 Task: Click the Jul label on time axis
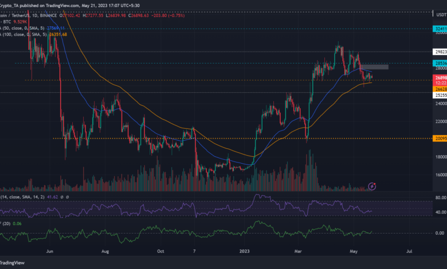tap(409, 251)
